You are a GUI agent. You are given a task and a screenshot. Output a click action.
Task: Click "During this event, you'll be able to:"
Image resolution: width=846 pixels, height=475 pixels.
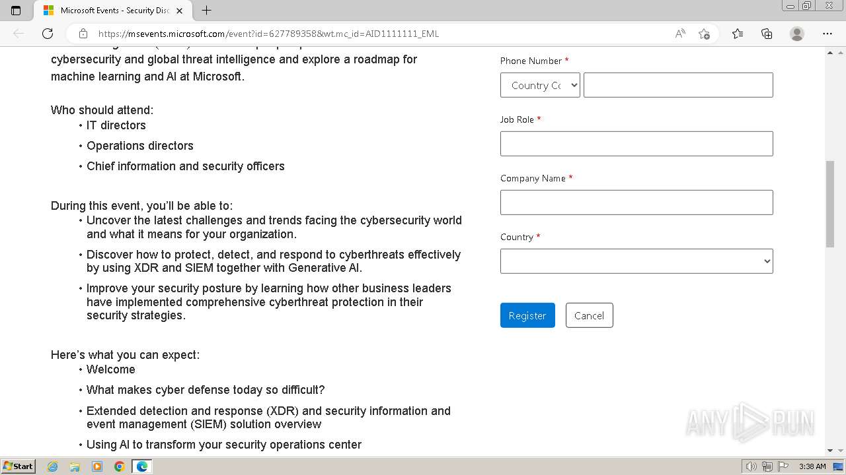pos(141,206)
